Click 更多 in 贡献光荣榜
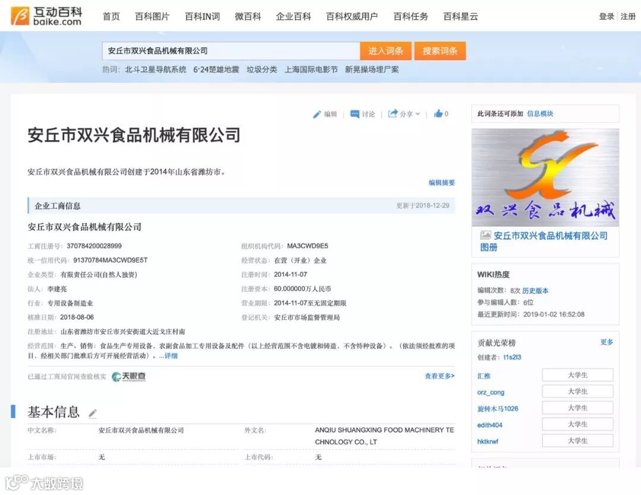This screenshot has height=495, width=641. point(607,342)
